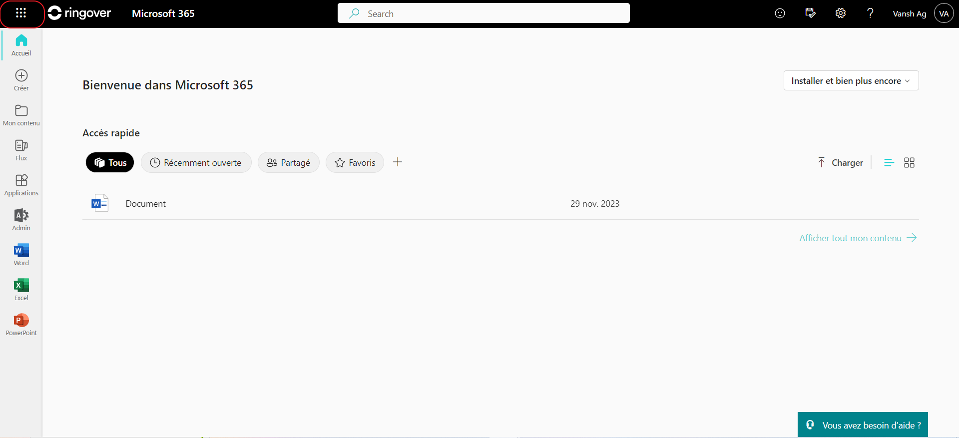Select the Partagé filter

tap(288, 162)
